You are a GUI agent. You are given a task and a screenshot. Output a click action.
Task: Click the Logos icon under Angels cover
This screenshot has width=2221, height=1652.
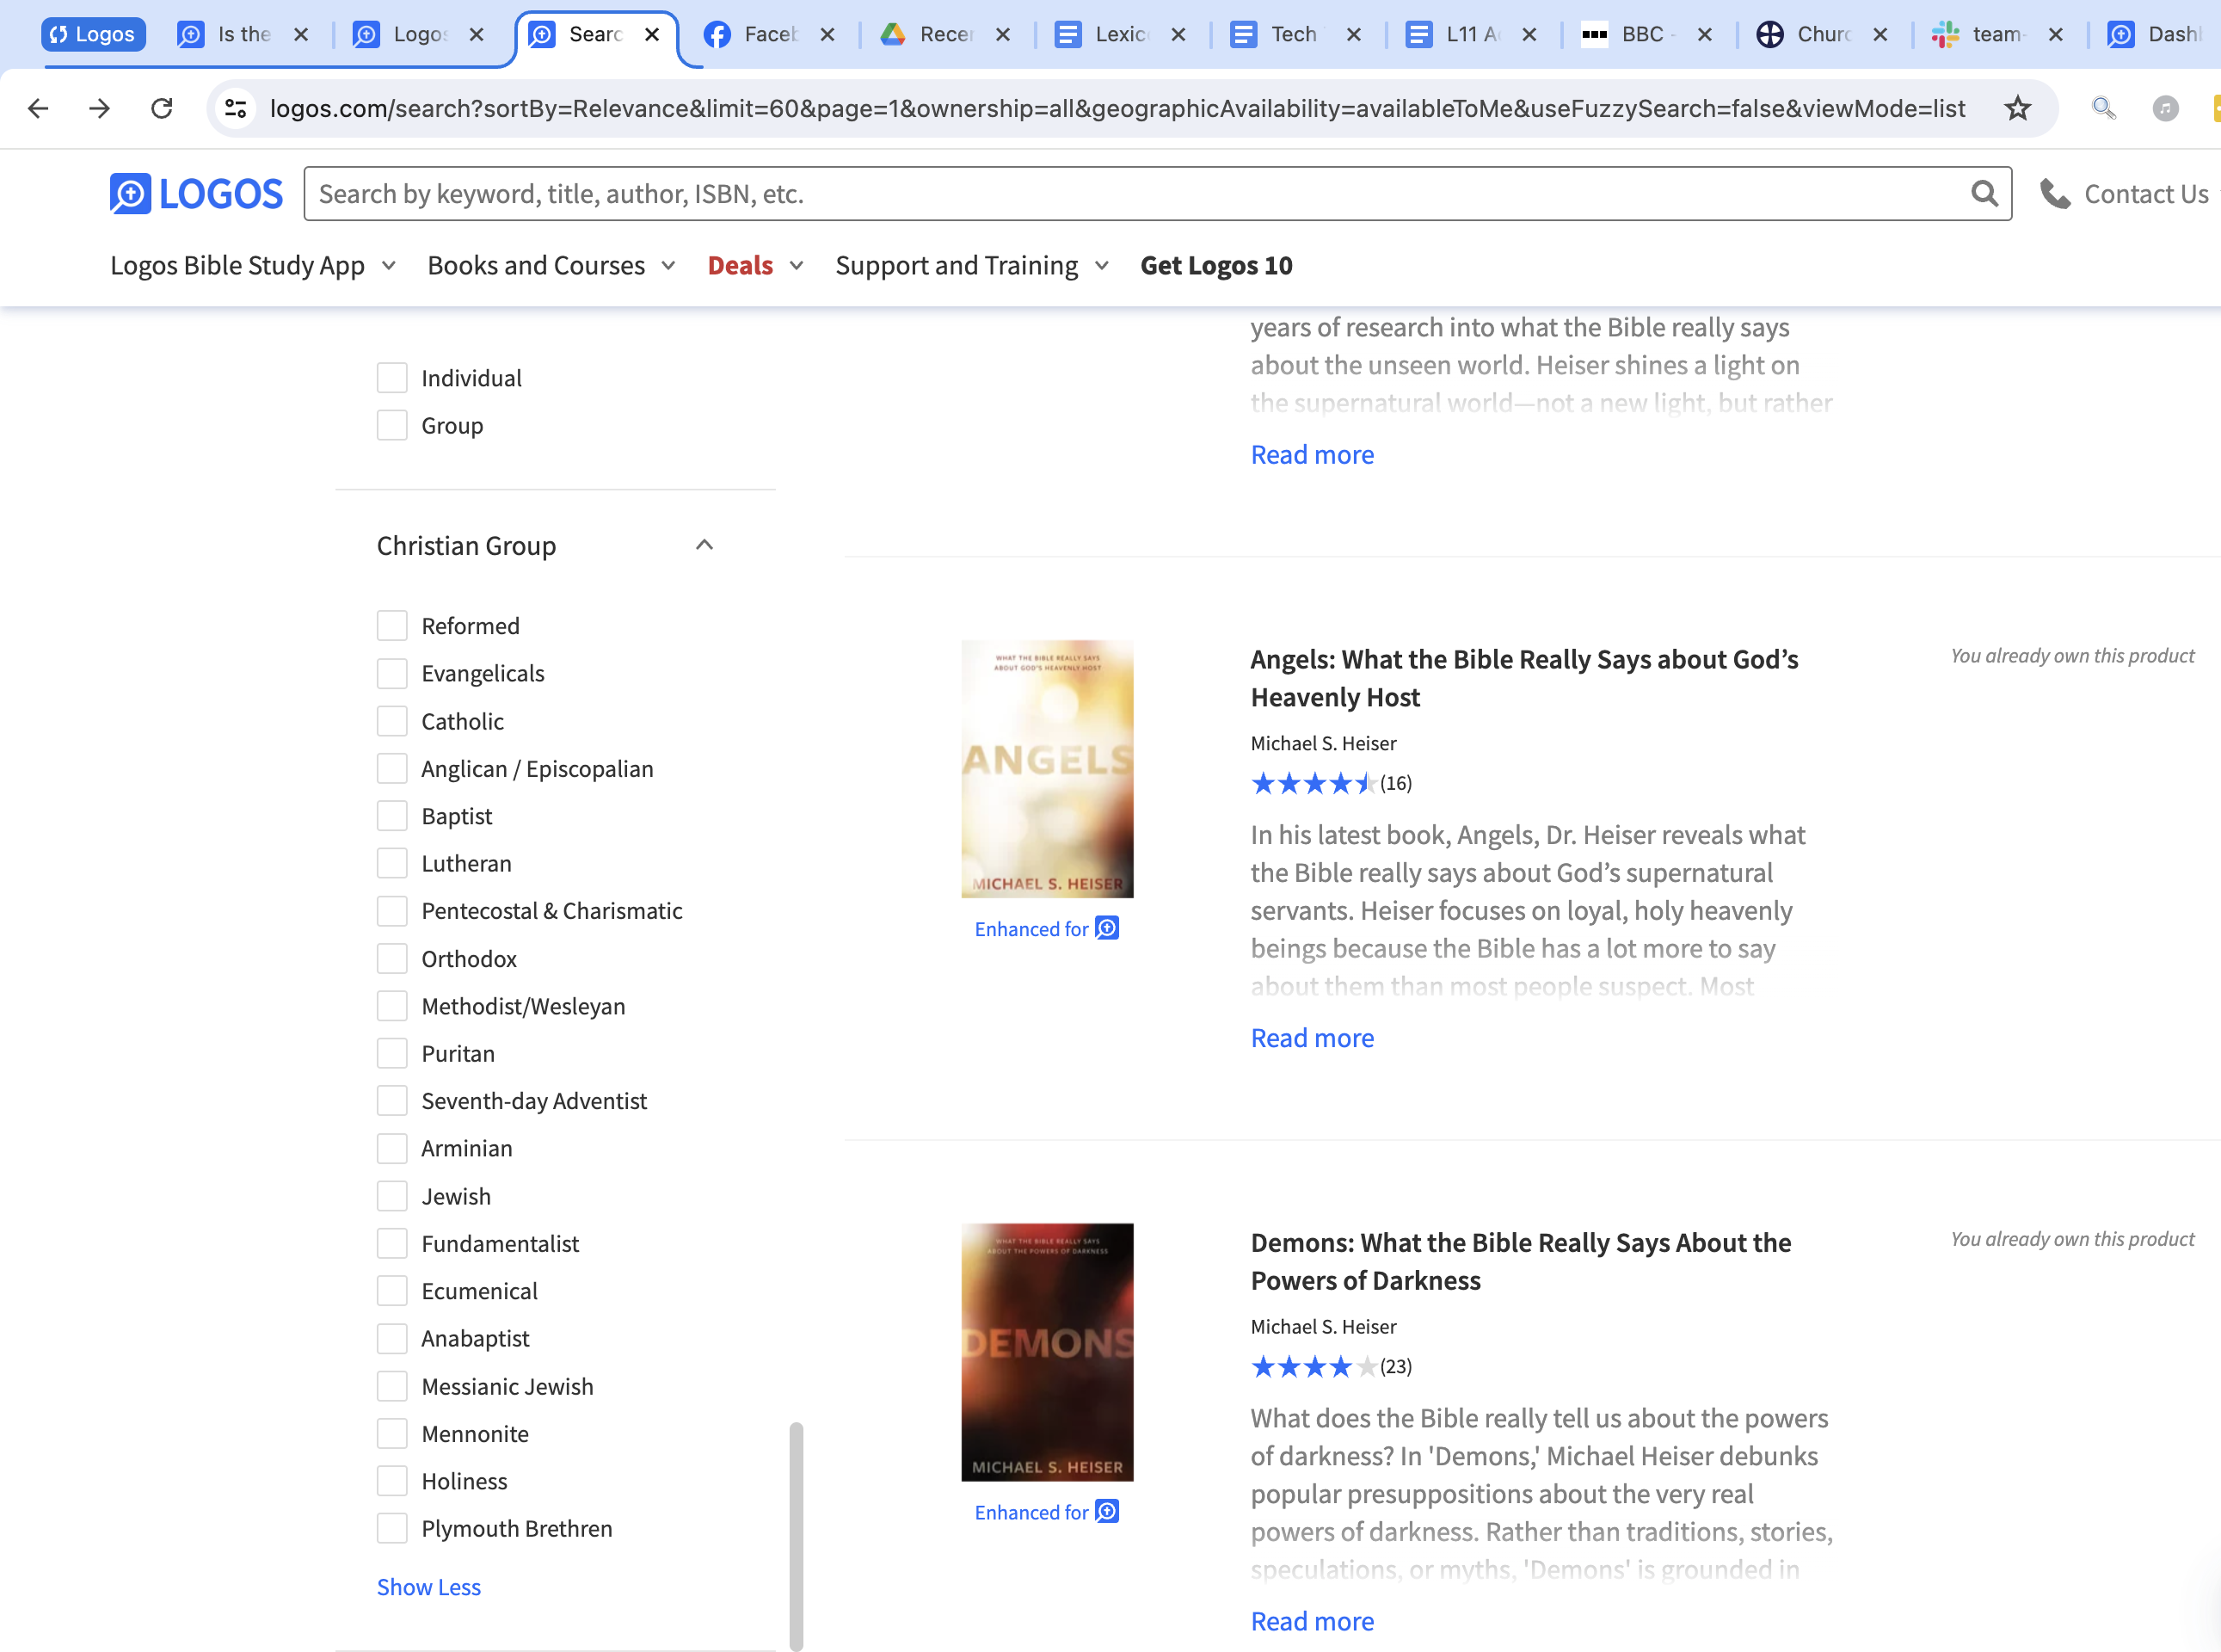point(1106,928)
